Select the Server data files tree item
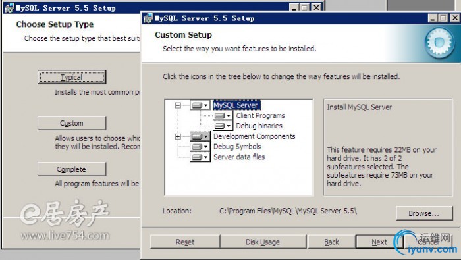The width and height of the screenshot is (461, 260). (x=239, y=157)
